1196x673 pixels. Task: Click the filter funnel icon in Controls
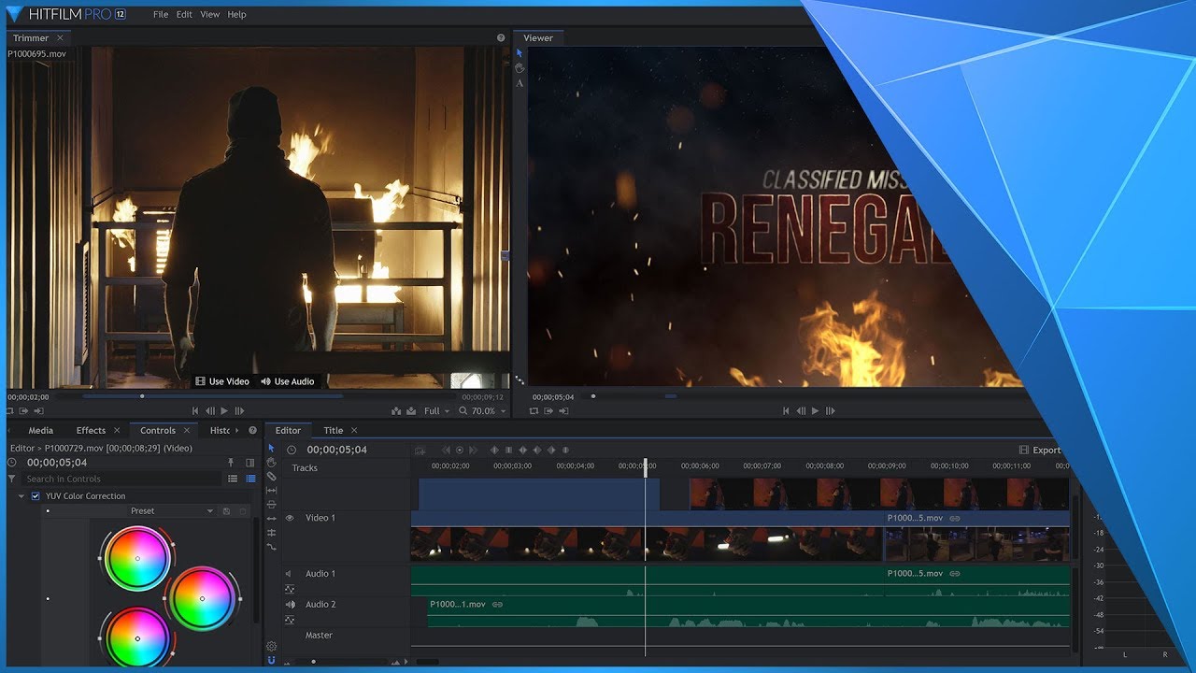point(11,479)
